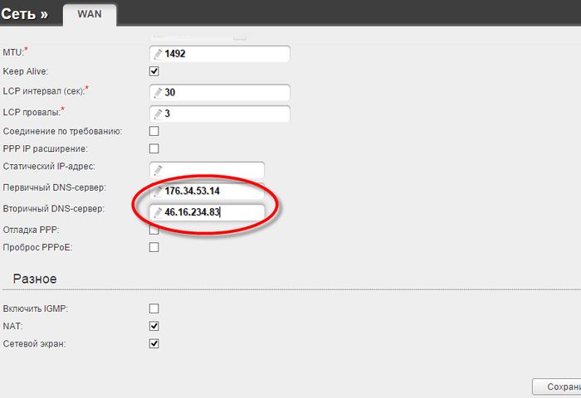
Task: Click pencil icon in Статический IP-адрес field
Action: pos(157,170)
